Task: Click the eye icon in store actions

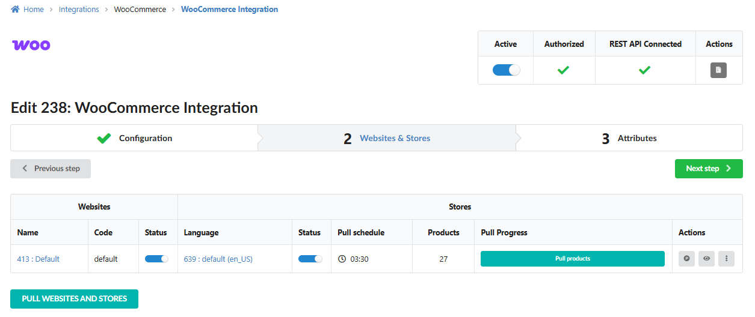Action: tap(706, 259)
